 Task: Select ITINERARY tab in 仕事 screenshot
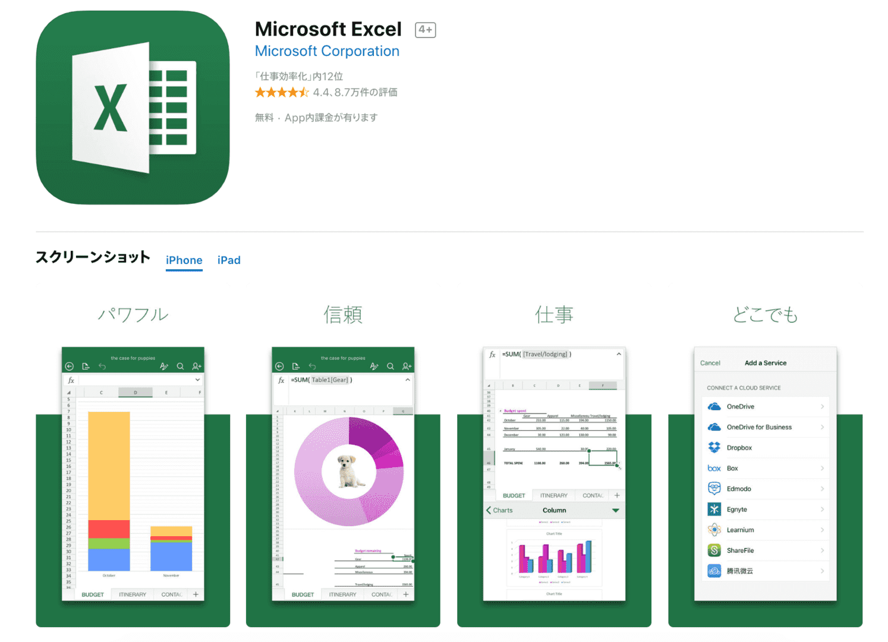(x=554, y=496)
